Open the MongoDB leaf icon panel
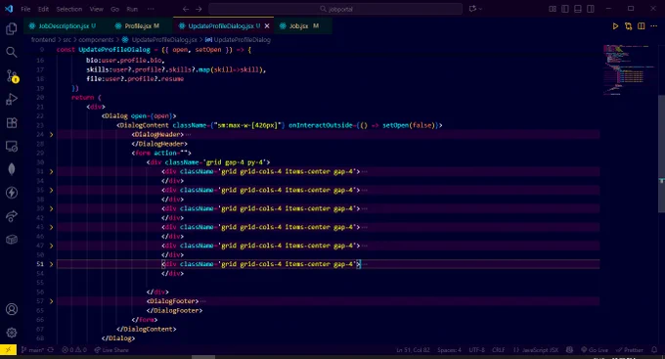 [x=12, y=169]
